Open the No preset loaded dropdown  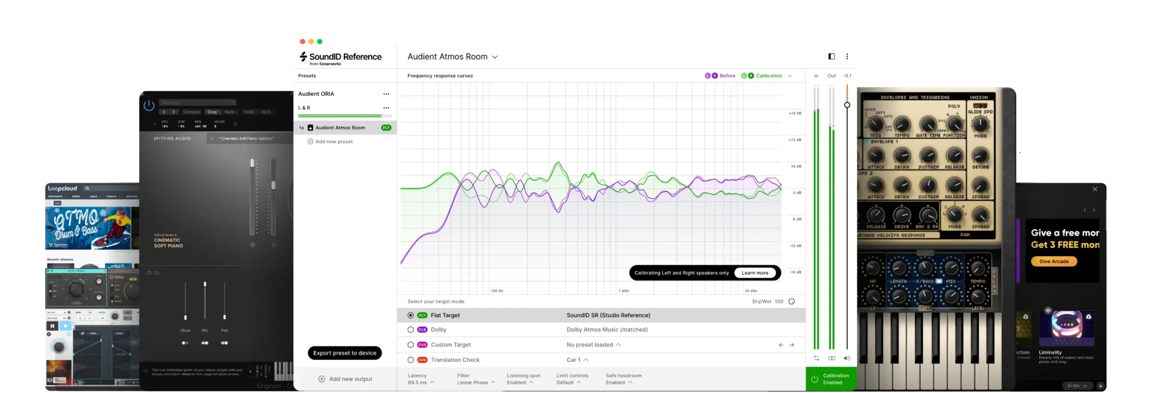click(594, 345)
